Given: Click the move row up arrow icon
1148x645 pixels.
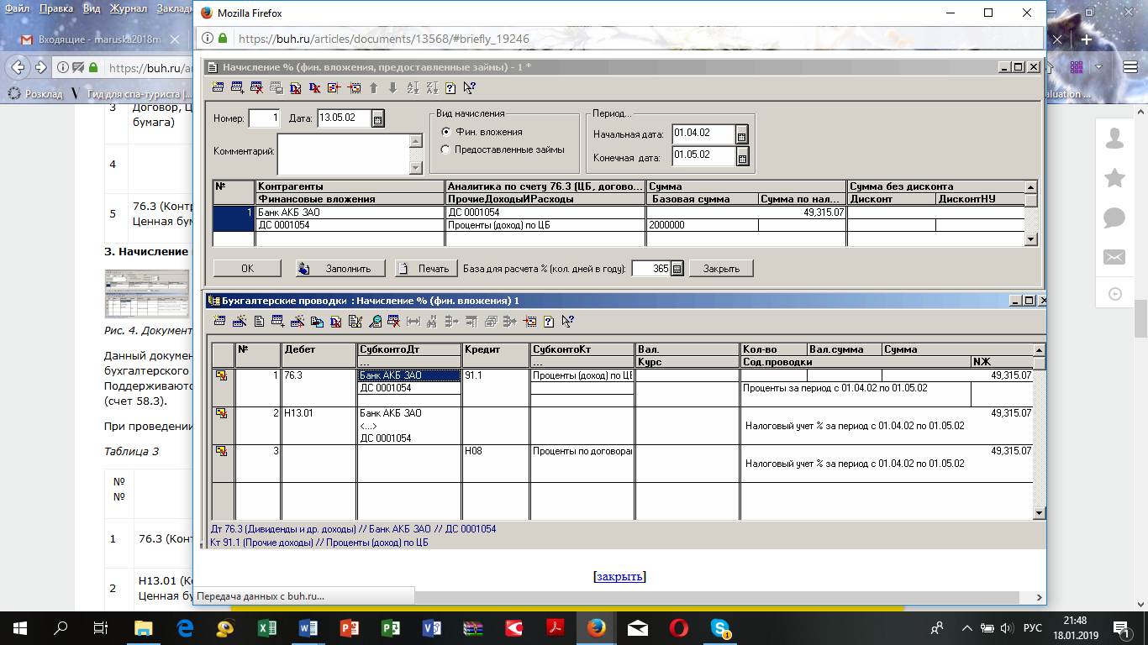Looking at the screenshot, I should [373, 87].
